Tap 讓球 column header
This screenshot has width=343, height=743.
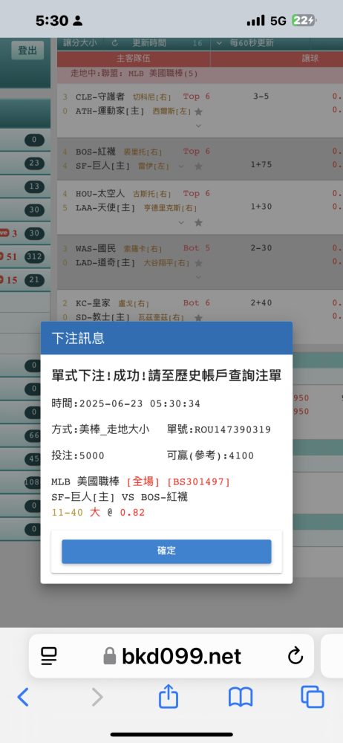(310, 59)
